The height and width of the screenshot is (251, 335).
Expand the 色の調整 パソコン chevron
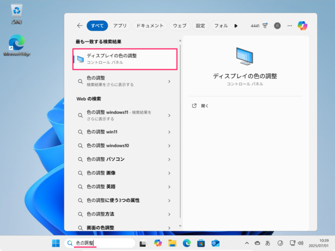169,159
